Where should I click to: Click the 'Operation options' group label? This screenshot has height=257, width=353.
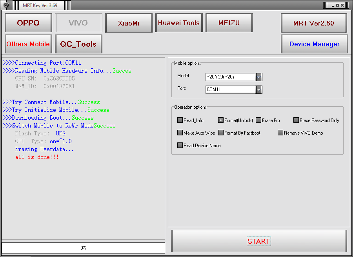click(191, 107)
